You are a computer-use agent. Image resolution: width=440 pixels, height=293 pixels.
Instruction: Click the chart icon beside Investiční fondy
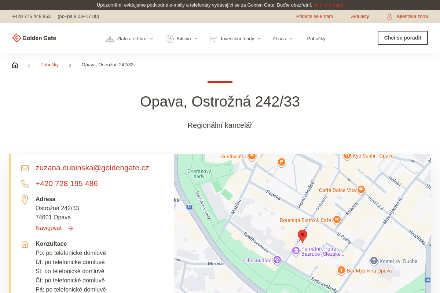coord(214,39)
